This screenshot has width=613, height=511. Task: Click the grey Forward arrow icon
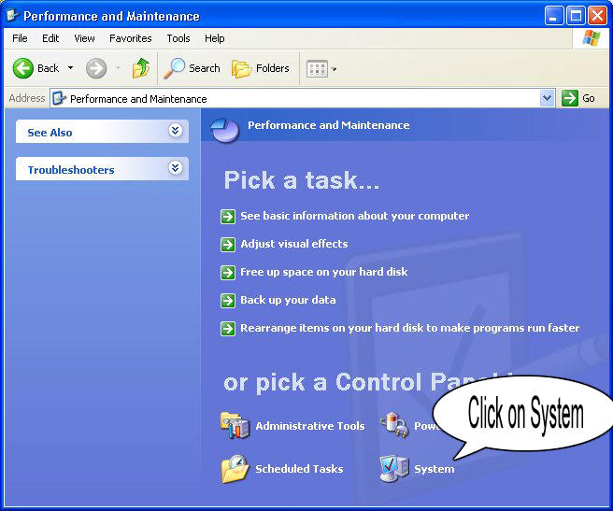coord(96,69)
